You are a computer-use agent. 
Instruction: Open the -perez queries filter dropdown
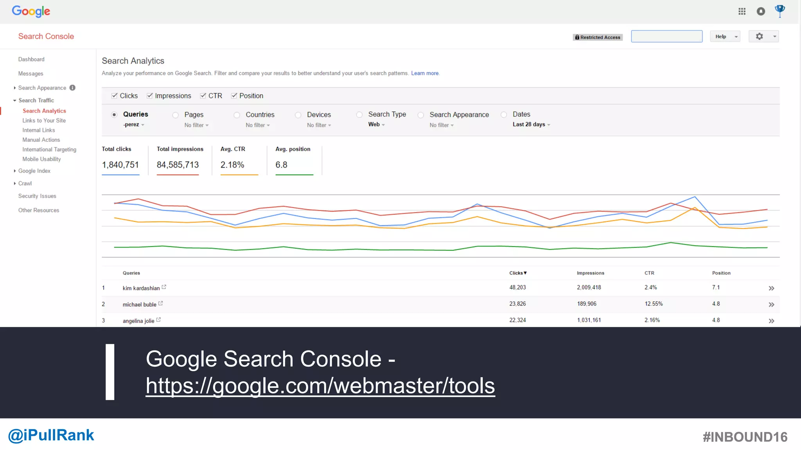pos(134,125)
